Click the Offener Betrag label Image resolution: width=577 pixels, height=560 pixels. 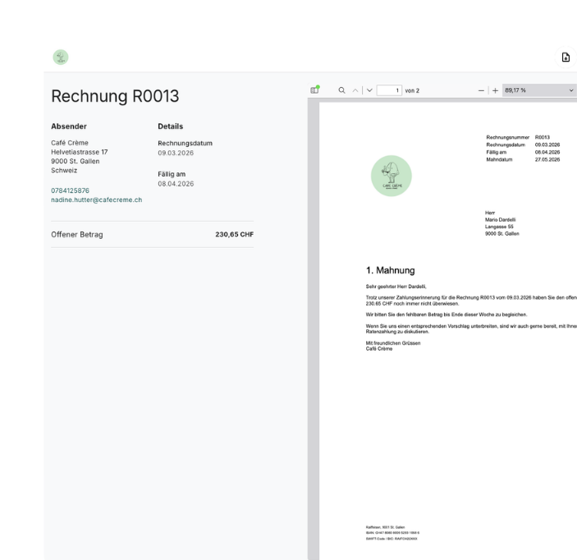click(77, 235)
